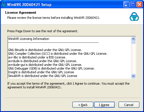This screenshot has width=144, height=112.
Task: Click the 'GNU Debugger (GDB)' line
Action: tap(52, 68)
